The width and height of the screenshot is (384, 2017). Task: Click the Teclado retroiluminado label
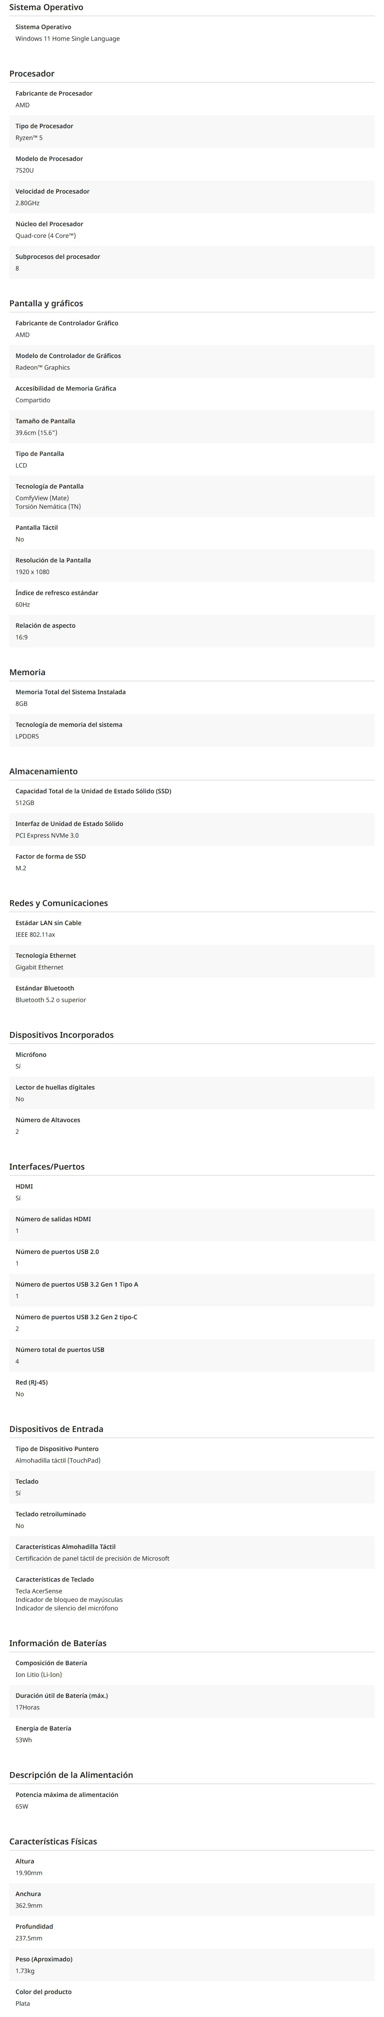click(51, 1514)
